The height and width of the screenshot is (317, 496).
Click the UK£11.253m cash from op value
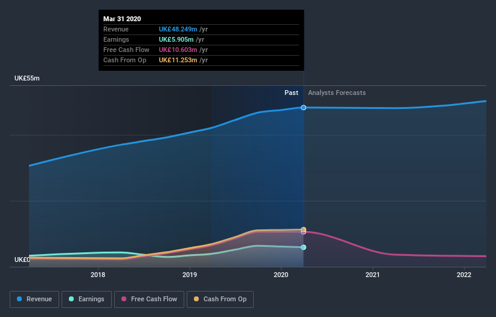point(178,60)
